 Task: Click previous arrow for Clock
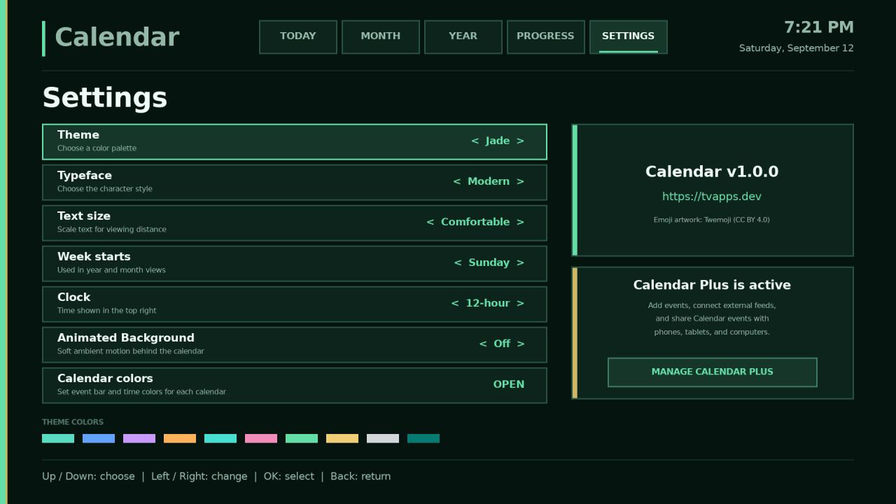point(455,303)
